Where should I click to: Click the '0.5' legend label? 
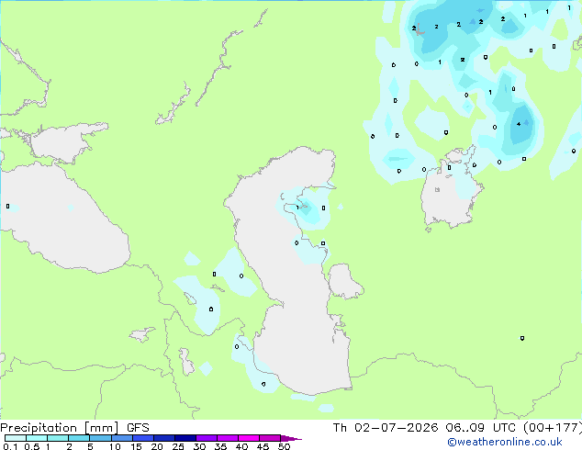click(x=32, y=446)
